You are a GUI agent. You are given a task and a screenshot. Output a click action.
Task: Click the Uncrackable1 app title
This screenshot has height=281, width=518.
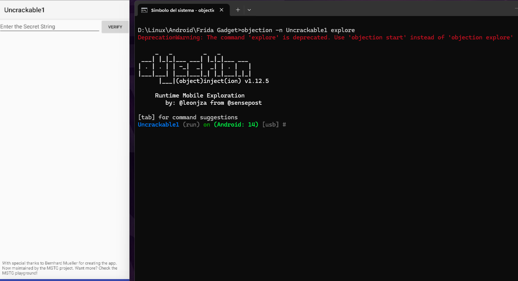[x=25, y=10]
